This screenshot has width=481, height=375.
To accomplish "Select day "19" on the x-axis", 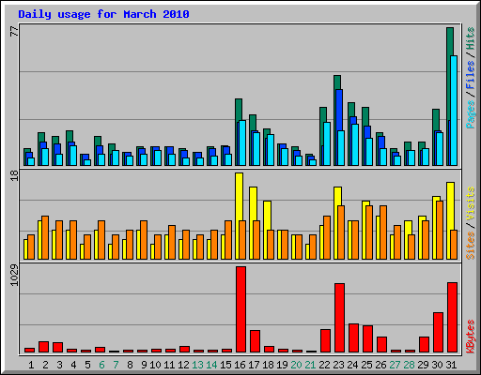I will (x=282, y=365).
